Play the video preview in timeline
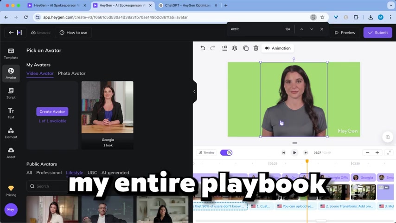 click(294, 152)
